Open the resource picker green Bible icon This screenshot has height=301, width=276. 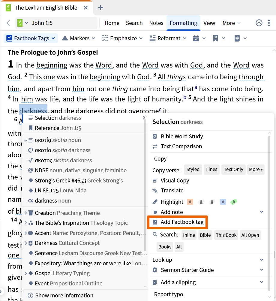[x=20, y=23]
